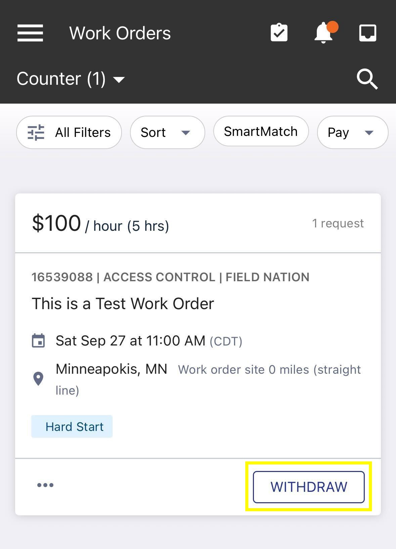Toggle the SmartMatch filter chip
396x549 pixels.
(x=261, y=132)
